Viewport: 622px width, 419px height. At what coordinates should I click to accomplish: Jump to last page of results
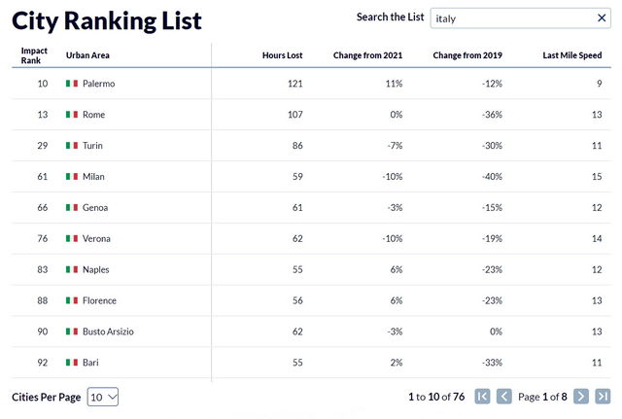[x=603, y=397]
